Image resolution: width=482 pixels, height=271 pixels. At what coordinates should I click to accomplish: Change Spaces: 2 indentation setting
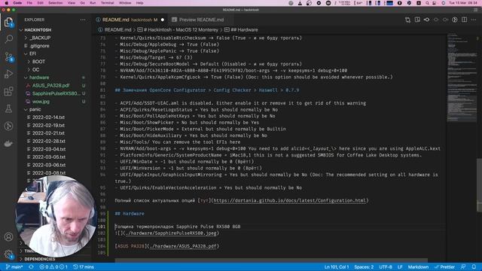tap(364, 267)
